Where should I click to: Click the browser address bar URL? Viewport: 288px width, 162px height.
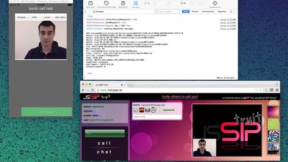pos(111,90)
